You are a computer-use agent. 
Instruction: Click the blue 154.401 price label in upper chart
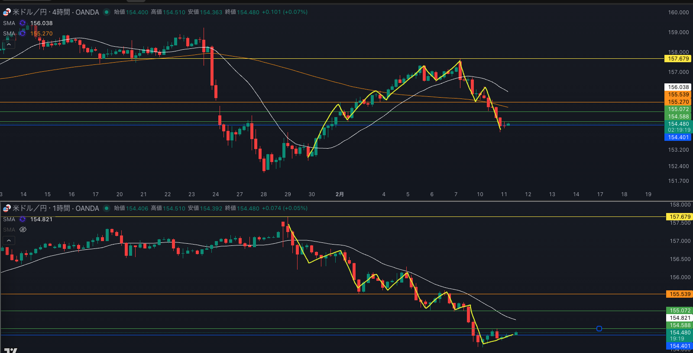tap(678, 137)
